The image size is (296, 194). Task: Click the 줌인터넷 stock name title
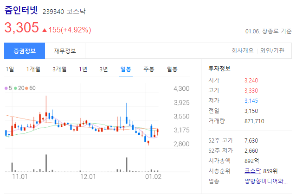[21, 10]
